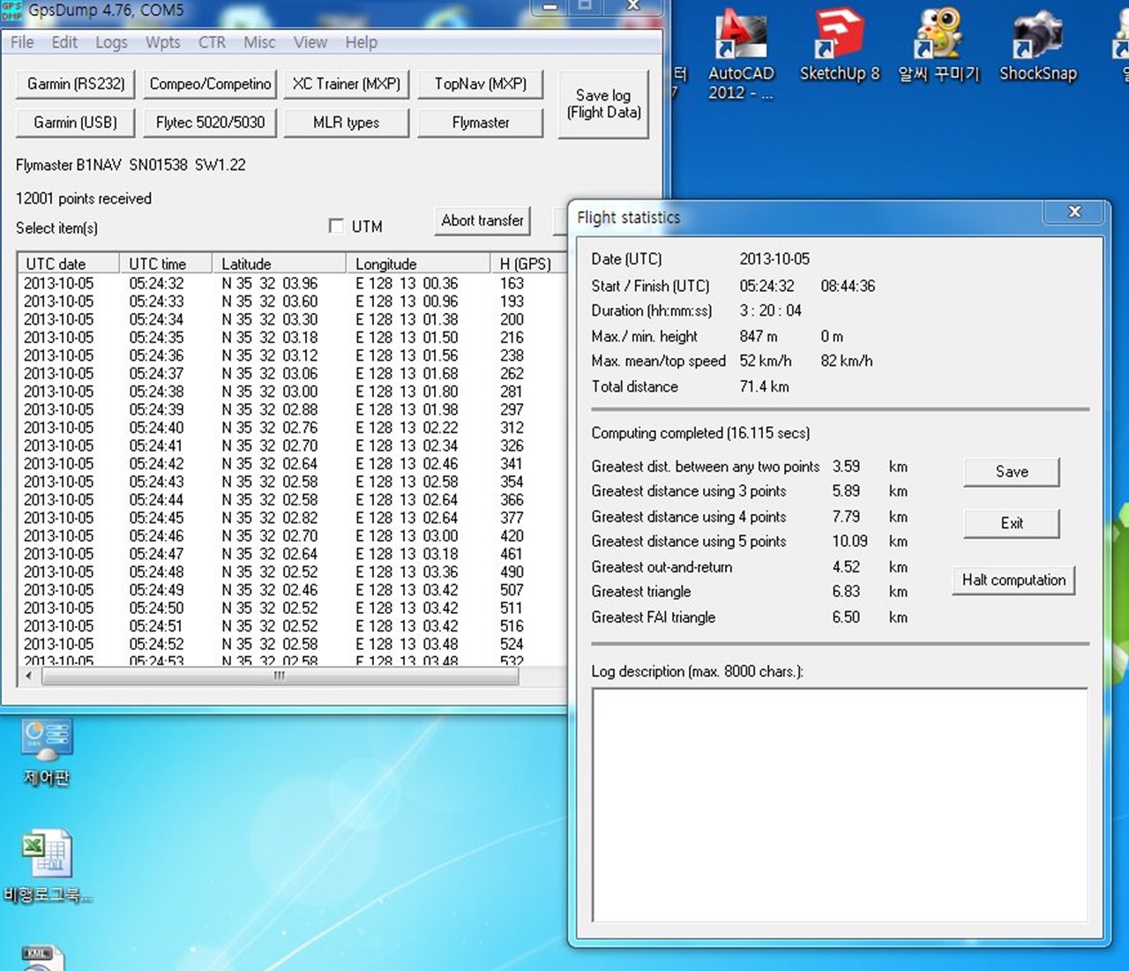Click the Total distance value 71.4 km
Screen dimensions: 1129x971
(764, 386)
